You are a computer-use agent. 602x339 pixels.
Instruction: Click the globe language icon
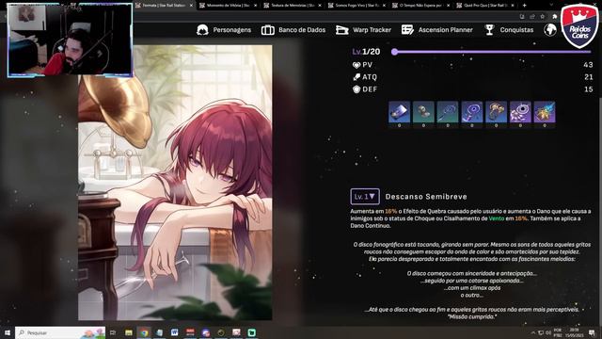click(550, 29)
